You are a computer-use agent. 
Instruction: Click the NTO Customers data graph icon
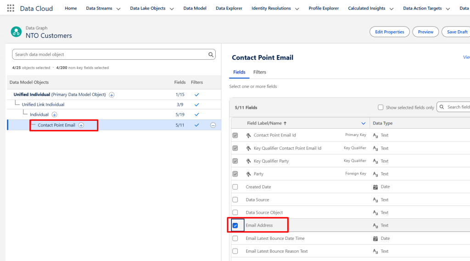tap(16, 32)
